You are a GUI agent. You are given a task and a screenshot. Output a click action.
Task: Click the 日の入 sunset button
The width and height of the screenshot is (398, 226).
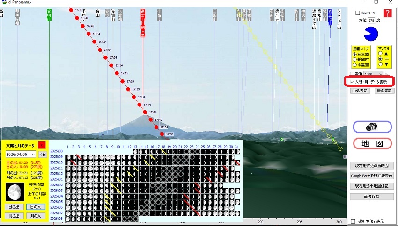click(35, 207)
